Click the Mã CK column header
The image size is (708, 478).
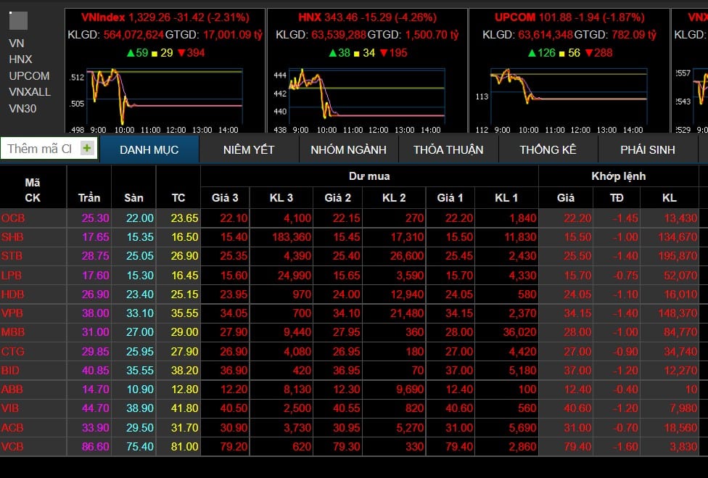(33, 190)
